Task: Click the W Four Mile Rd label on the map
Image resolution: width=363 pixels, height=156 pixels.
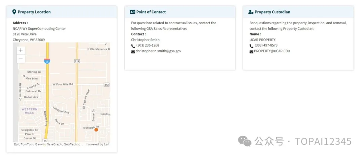Action: pos(63,84)
